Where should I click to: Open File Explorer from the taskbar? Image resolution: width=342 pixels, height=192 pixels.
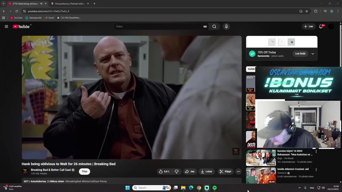(x=183, y=188)
